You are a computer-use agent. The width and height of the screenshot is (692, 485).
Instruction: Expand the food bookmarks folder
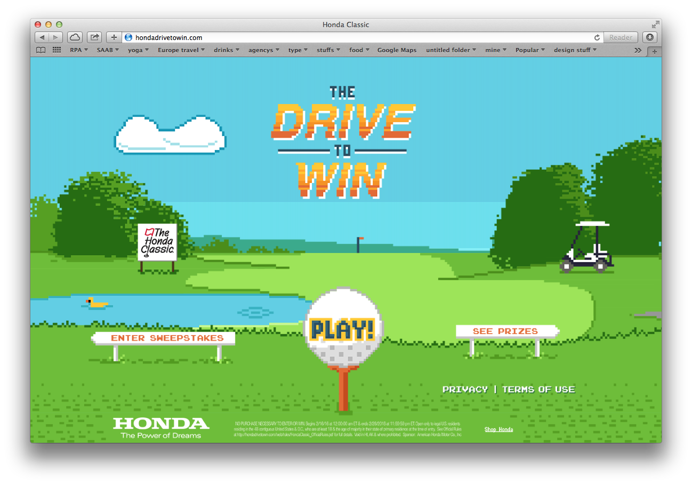tap(359, 50)
